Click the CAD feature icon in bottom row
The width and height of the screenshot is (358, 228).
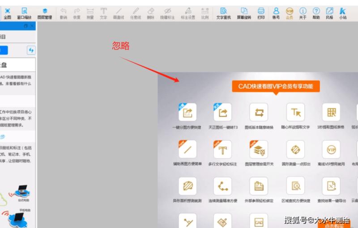coord(259,221)
